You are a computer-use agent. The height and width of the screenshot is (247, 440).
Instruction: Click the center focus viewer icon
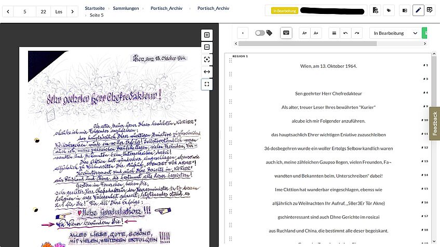coord(207,60)
